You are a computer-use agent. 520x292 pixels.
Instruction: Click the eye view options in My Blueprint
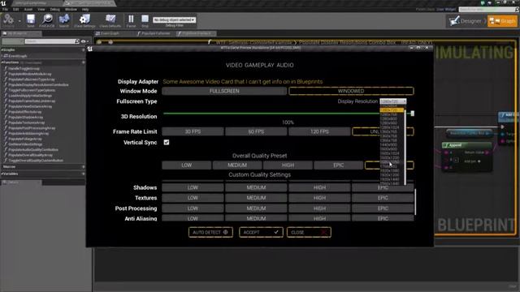click(x=84, y=41)
